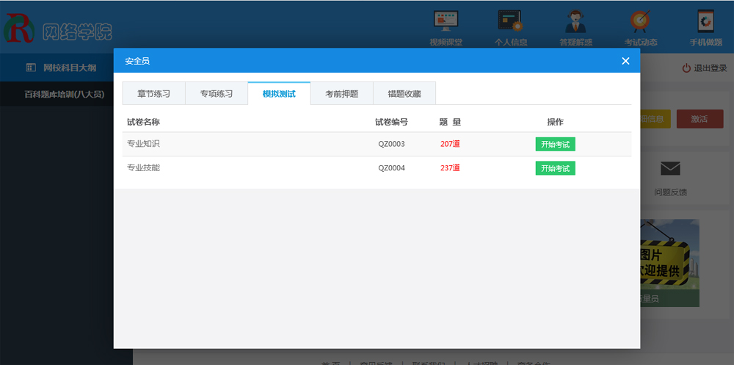Start exam for 专业知识 paper

pos(555,145)
